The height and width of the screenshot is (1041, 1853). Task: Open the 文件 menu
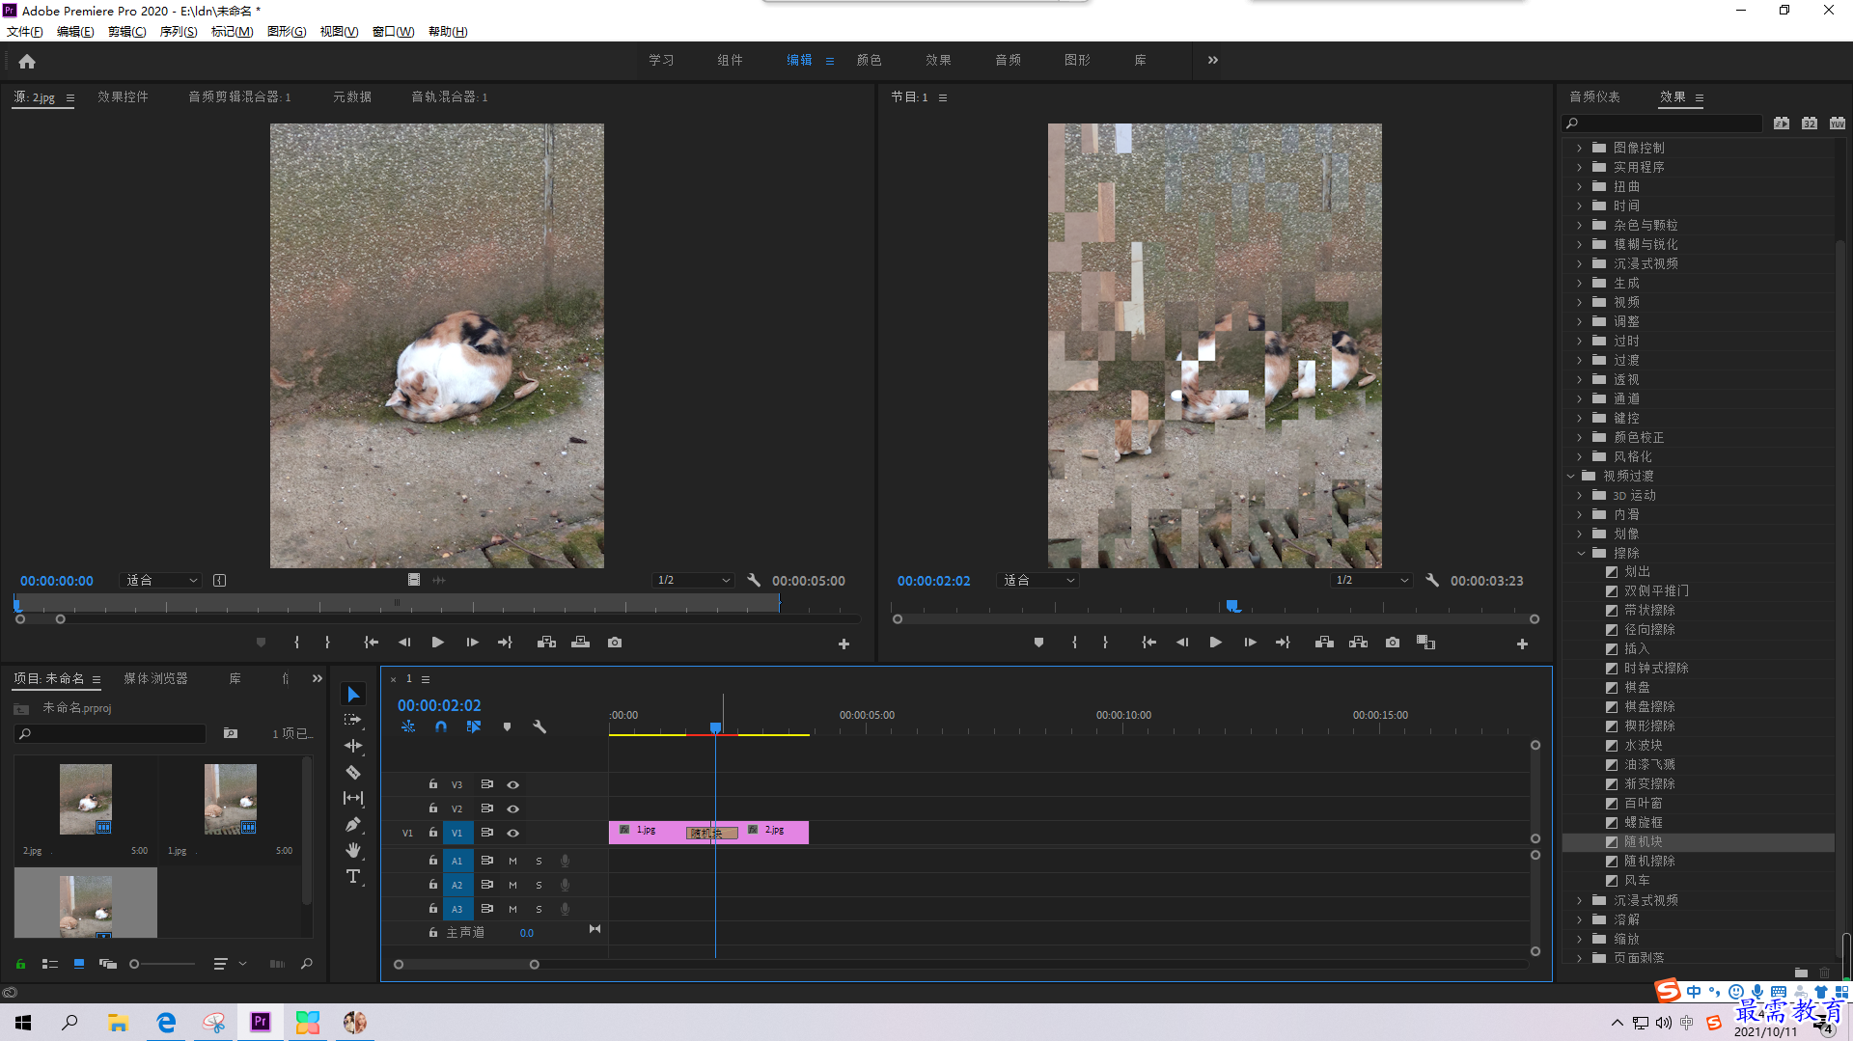coord(25,32)
